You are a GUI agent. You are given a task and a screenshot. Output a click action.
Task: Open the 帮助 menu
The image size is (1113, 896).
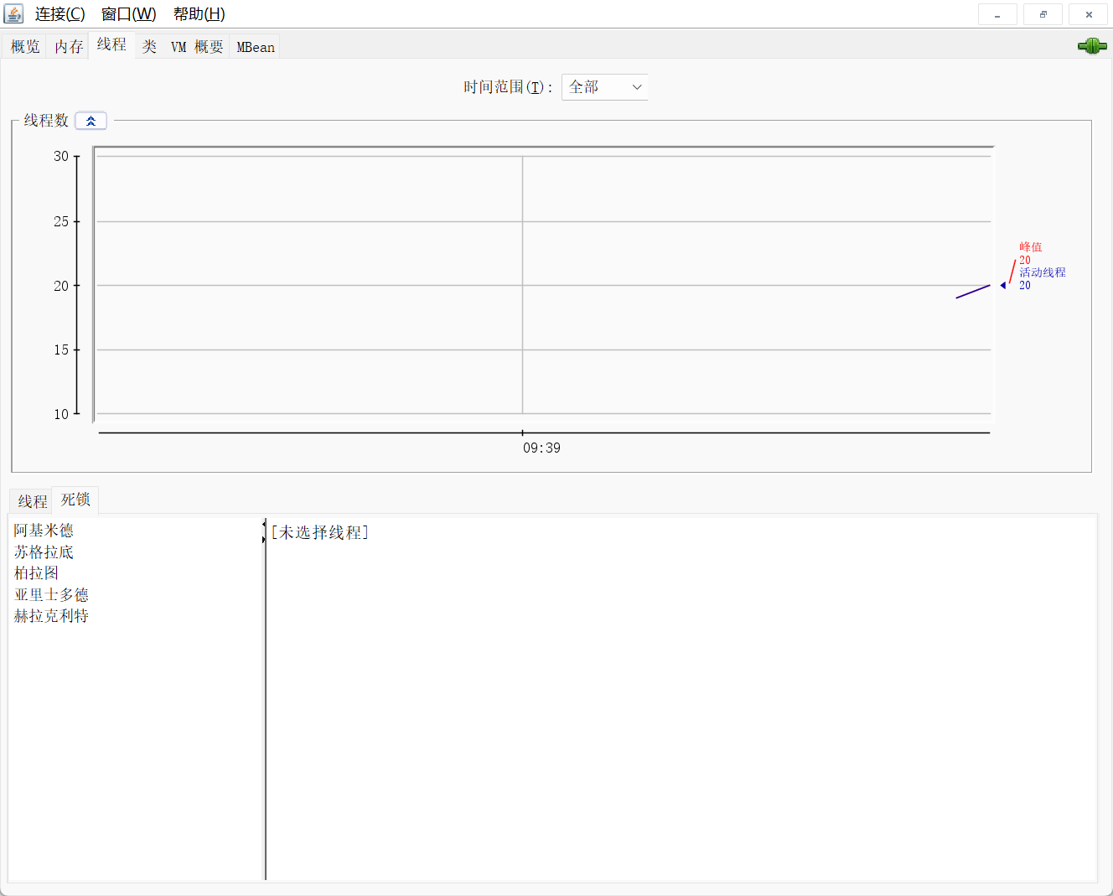(199, 14)
